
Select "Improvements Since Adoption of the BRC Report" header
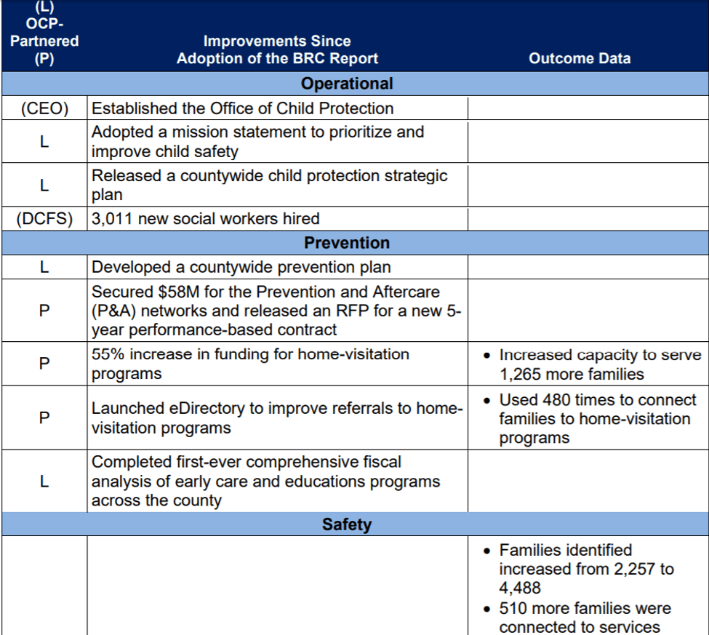pyautogui.click(x=277, y=50)
